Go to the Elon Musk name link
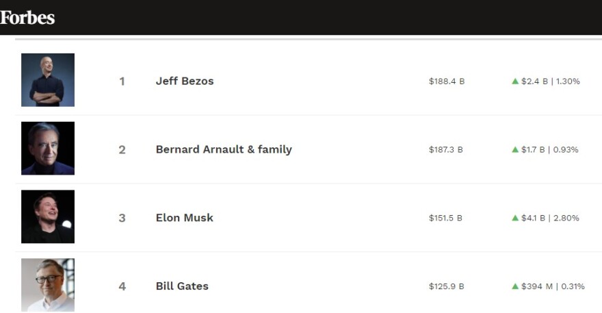The height and width of the screenshot is (313, 602). [x=185, y=218]
